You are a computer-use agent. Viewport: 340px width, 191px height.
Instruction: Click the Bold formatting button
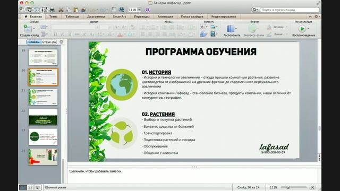(x=55, y=34)
